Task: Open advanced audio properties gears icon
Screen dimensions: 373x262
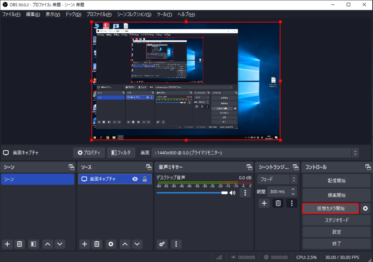Action: (162, 244)
